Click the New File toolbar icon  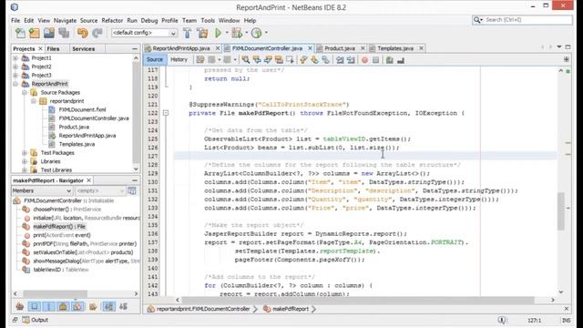pos(20,33)
